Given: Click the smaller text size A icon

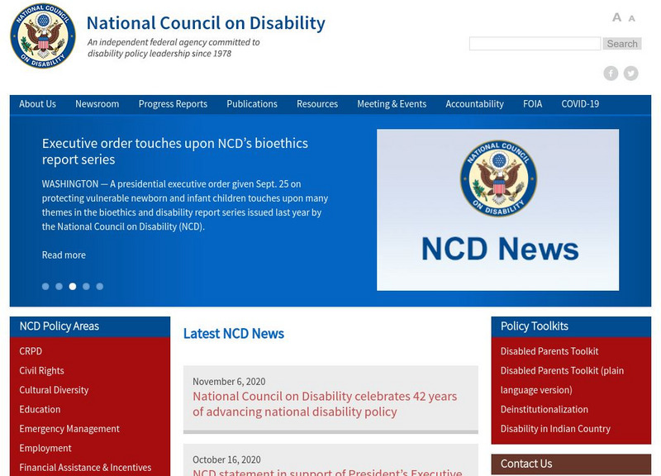Looking at the screenshot, I should [x=631, y=18].
